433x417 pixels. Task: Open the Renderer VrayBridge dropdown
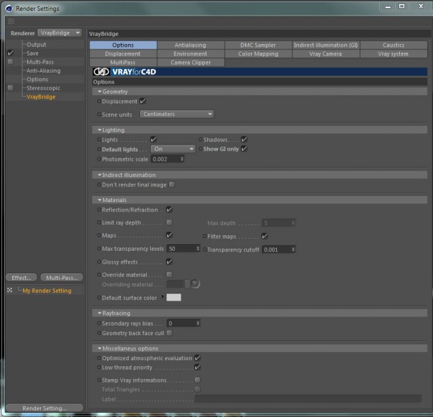(60, 33)
